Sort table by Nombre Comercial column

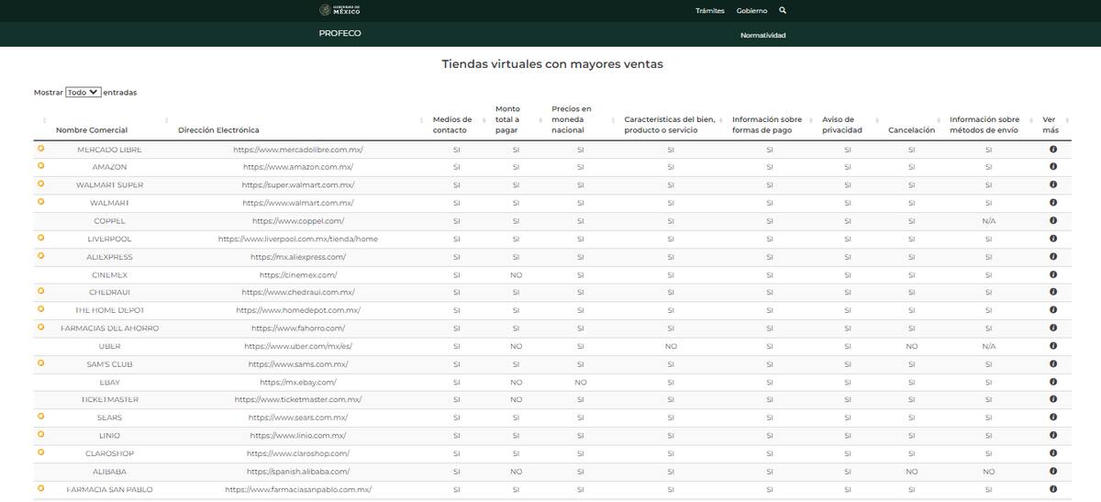click(x=92, y=130)
